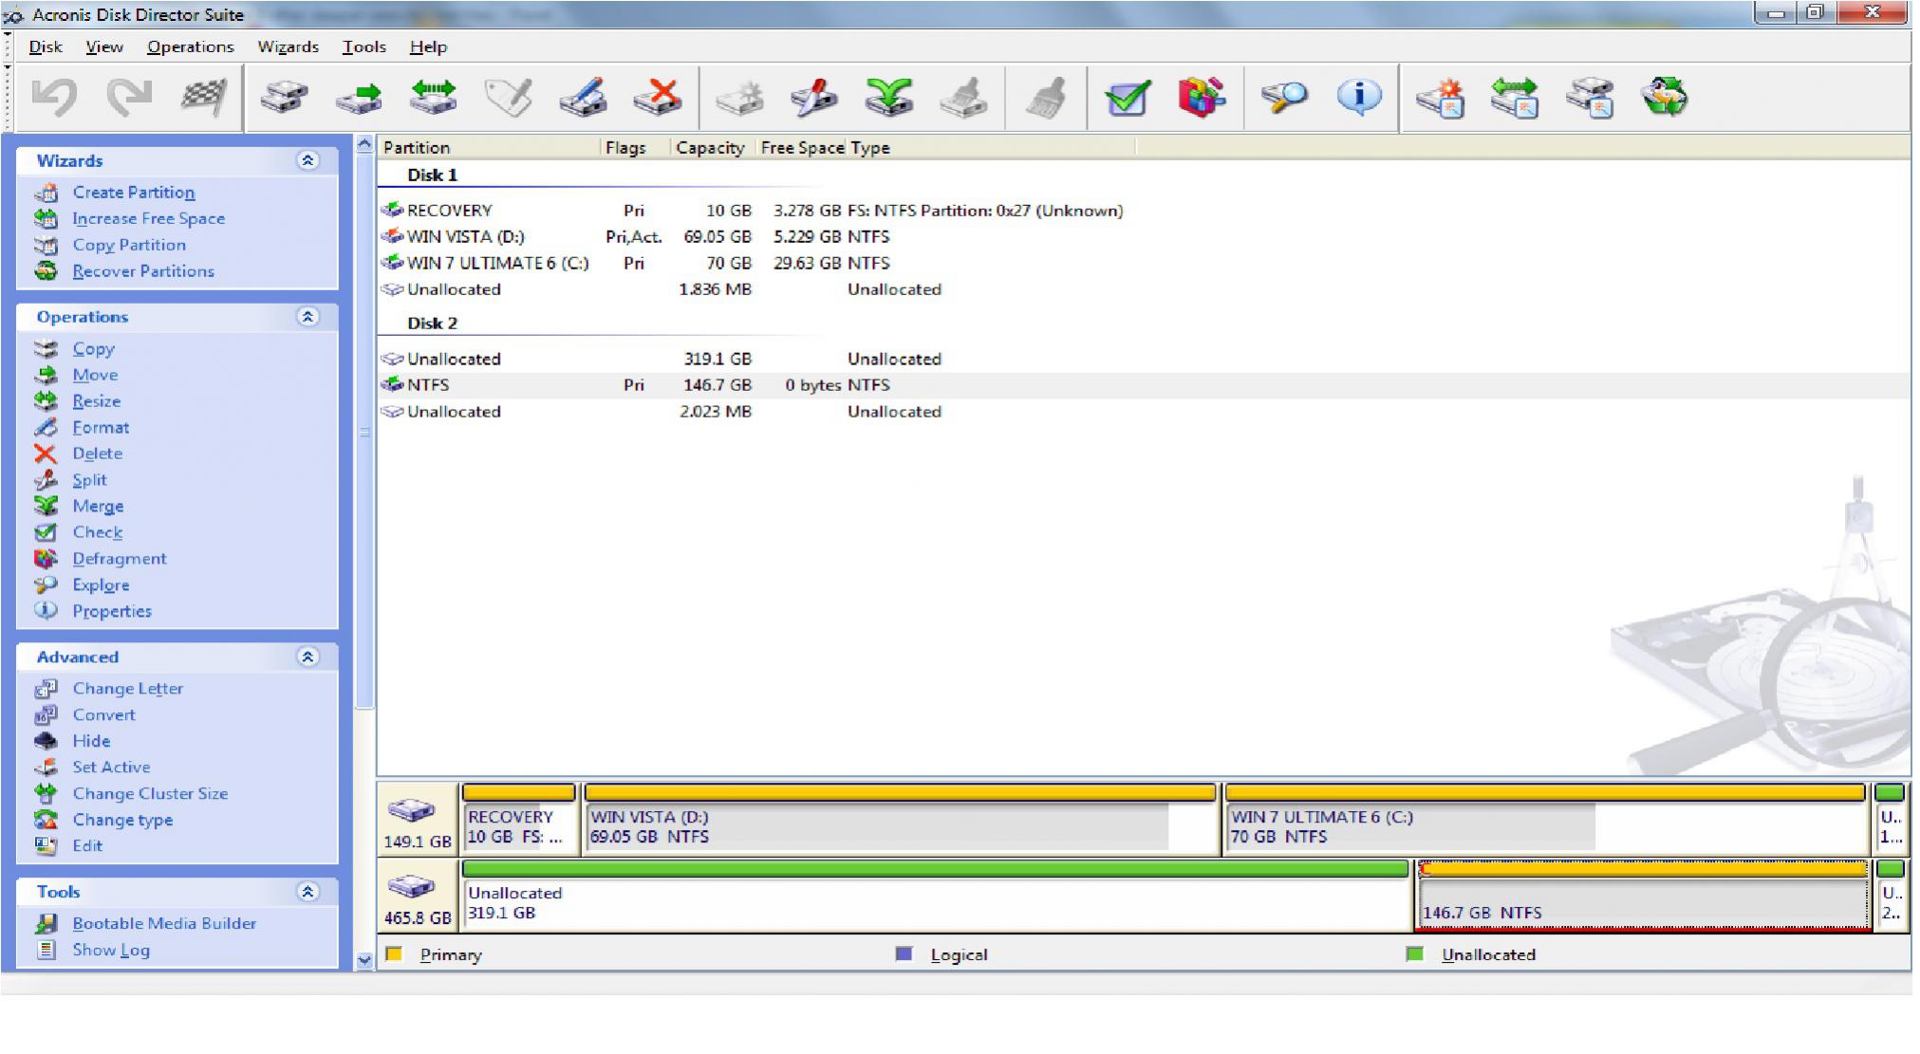The height and width of the screenshot is (1054, 1920).
Task: Collapse the Wizards sidebar panel
Action: [x=308, y=160]
